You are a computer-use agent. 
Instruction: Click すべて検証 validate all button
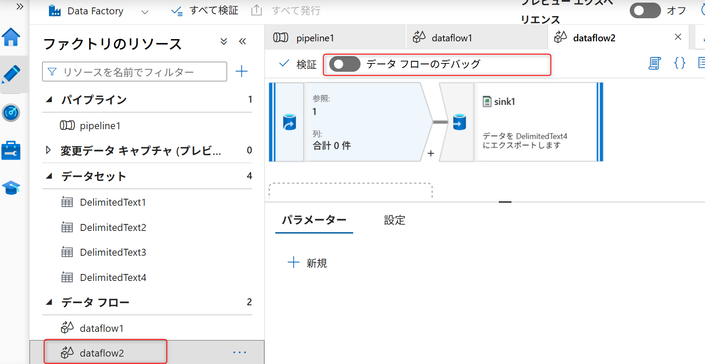(x=204, y=10)
